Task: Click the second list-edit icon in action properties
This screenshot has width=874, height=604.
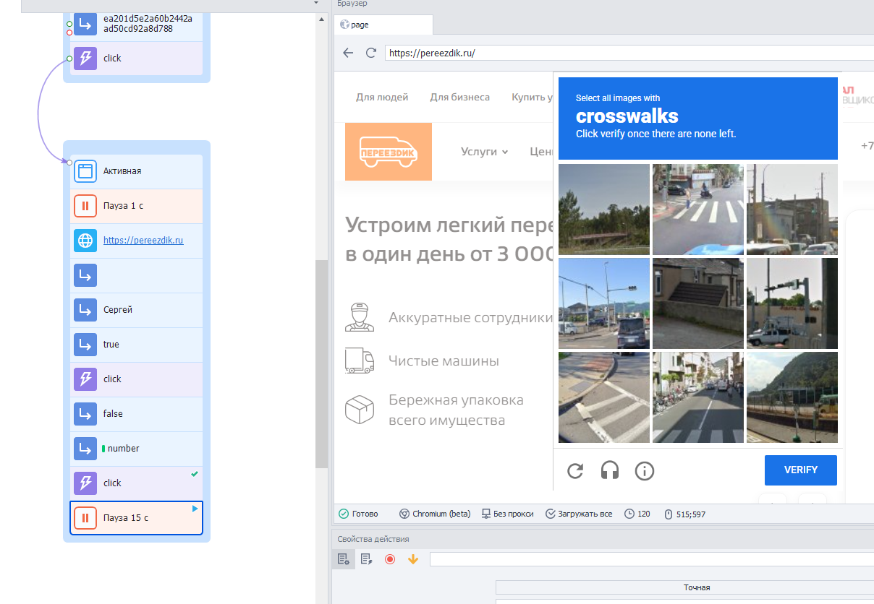Action: pos(367,558)
